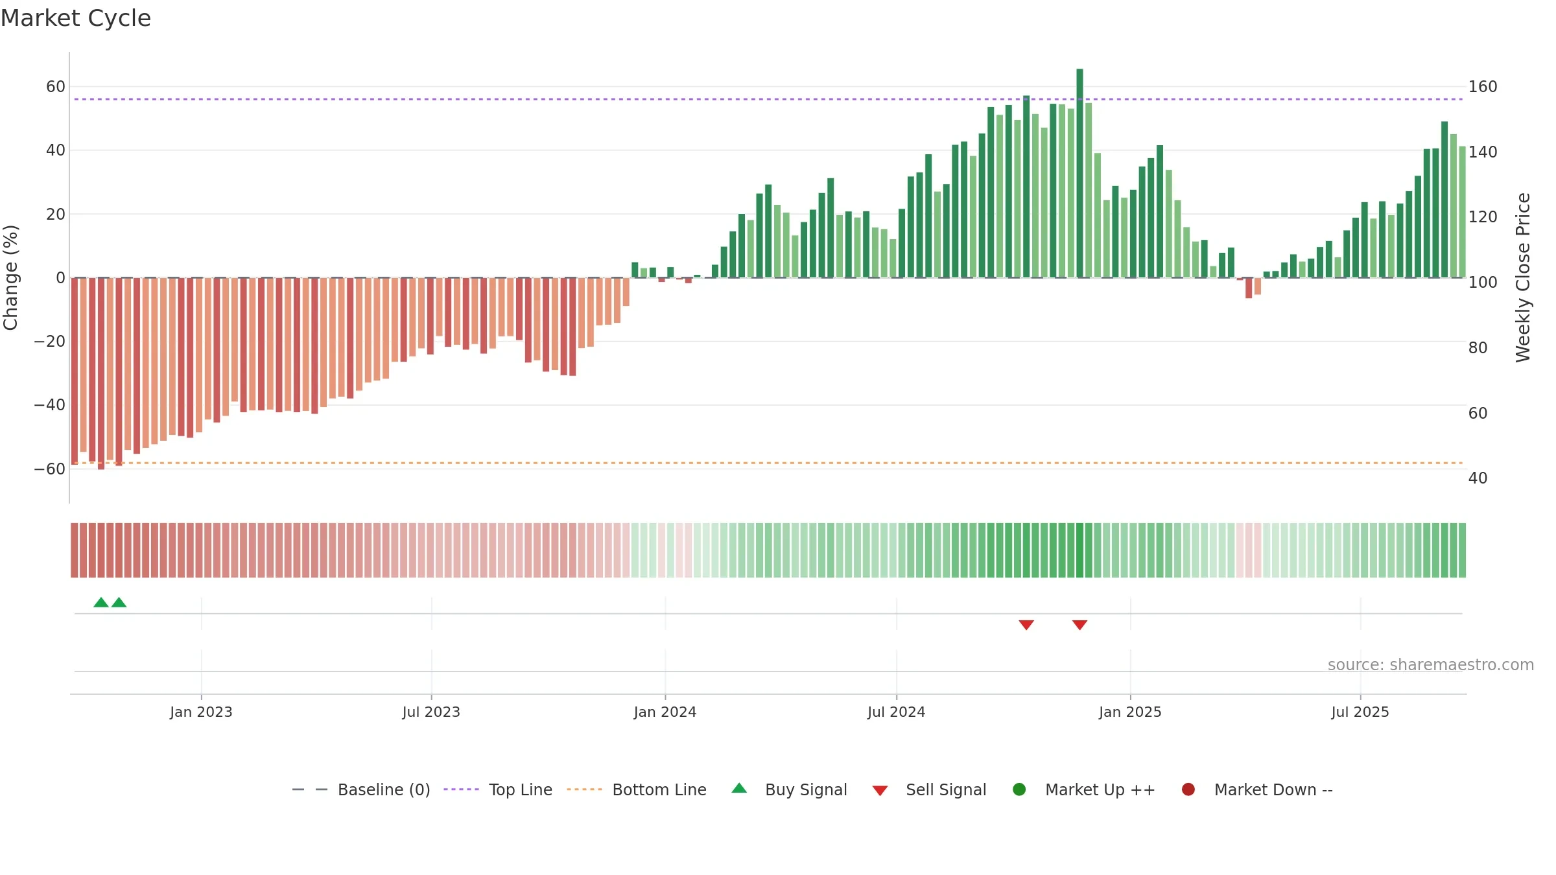Click the Jan 2024 axis label
The image size is (1556, 875).
[665, 712]
